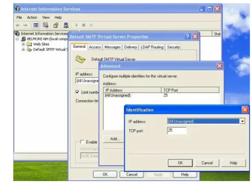Image resolution: width=251 pixels, height=194 pixels.
Task: Select the (All Unassigned) row in Address list
Action: (162, 95)
